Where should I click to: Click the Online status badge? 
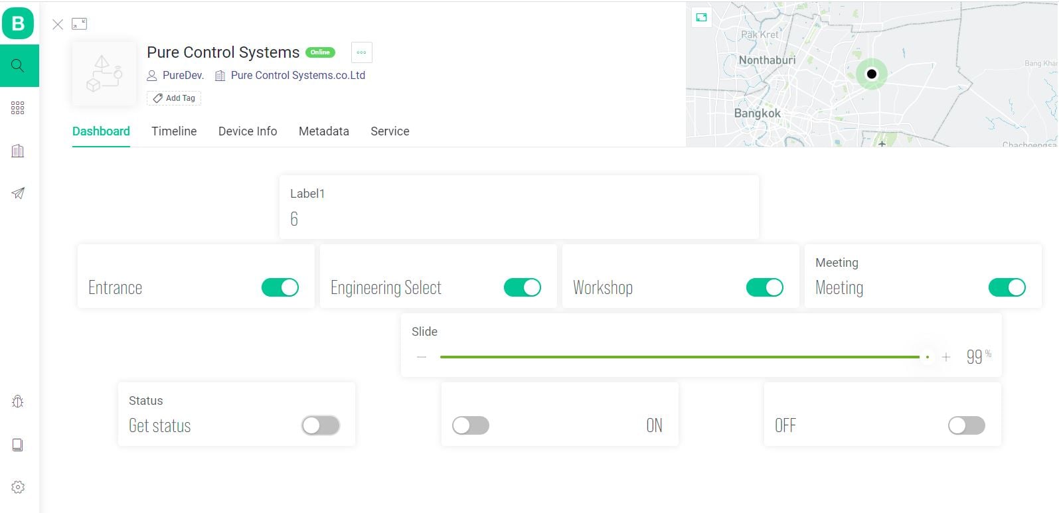point(320,52)
